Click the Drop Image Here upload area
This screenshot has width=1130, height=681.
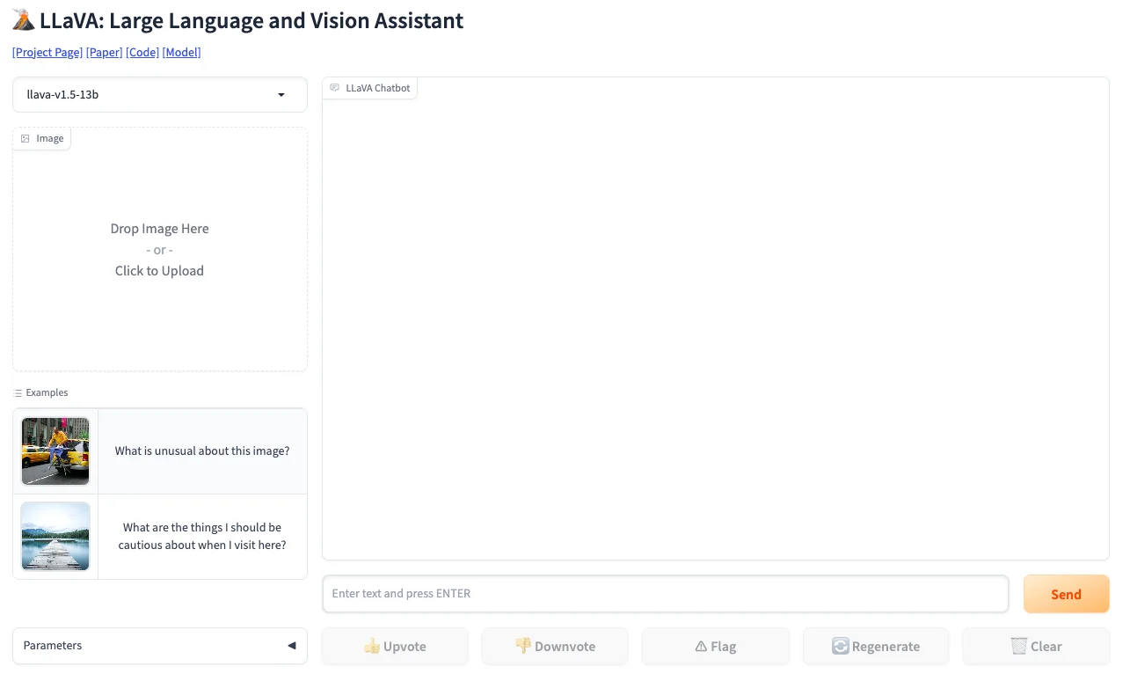click(159, 250)
